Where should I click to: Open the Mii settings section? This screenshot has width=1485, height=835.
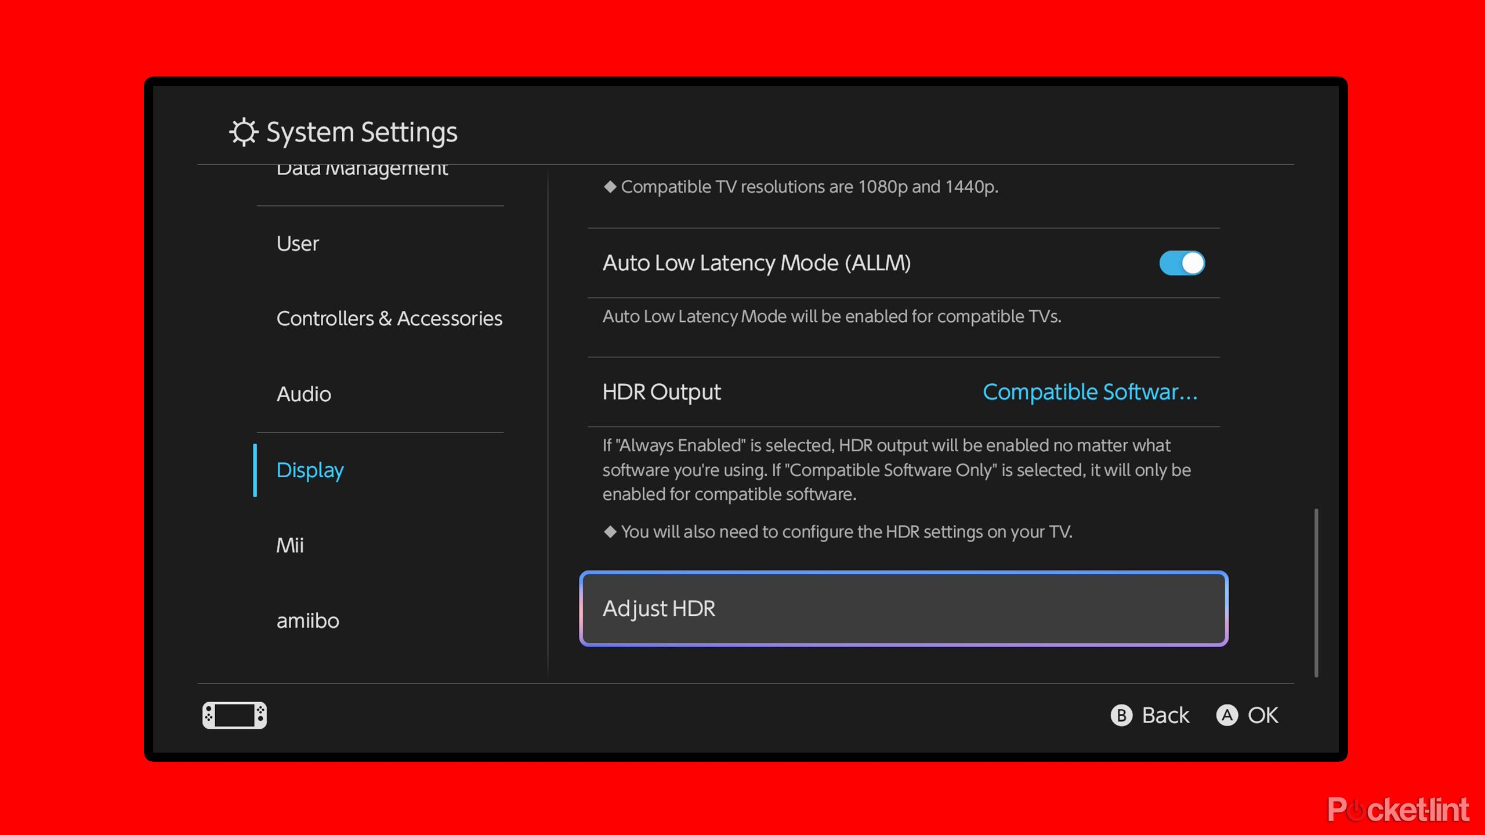coord(289,545)
